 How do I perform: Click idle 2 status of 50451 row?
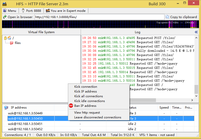pos(132,124)
